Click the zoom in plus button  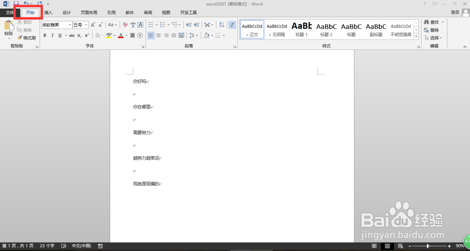449,246
